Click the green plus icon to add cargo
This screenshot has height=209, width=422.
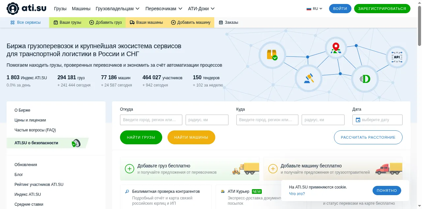pos(130,169)
